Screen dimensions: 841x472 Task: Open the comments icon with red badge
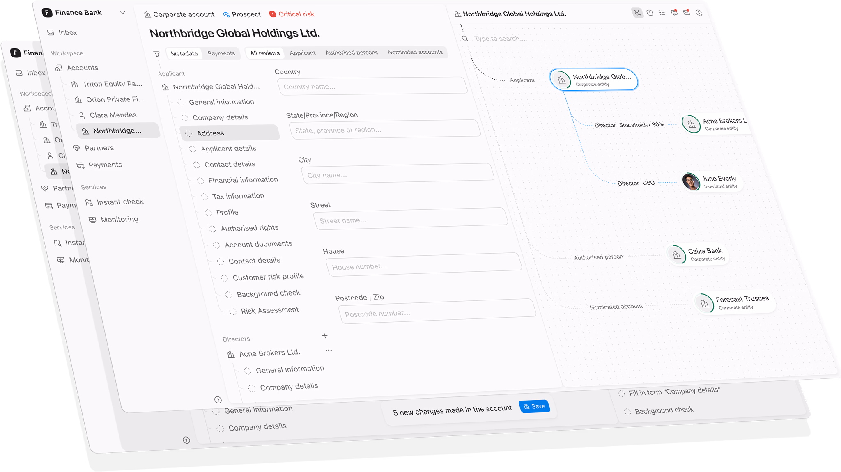(674, 13)
